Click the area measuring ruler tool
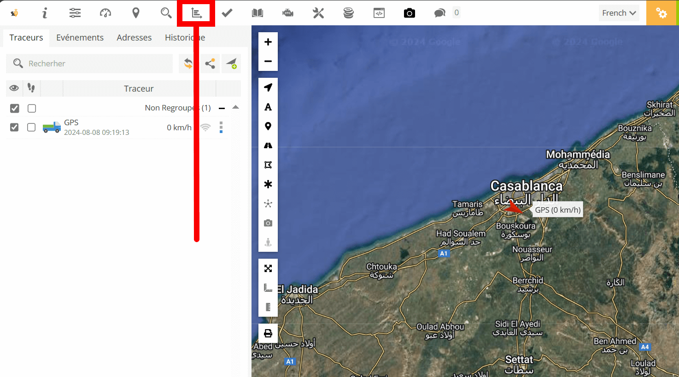The width and height of the screenshot is (679, 377). [268, 288]
